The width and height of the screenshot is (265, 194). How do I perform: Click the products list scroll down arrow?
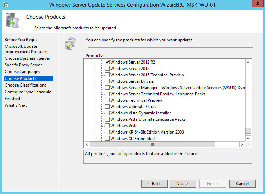pyautogui.click(x=248, y=138)
